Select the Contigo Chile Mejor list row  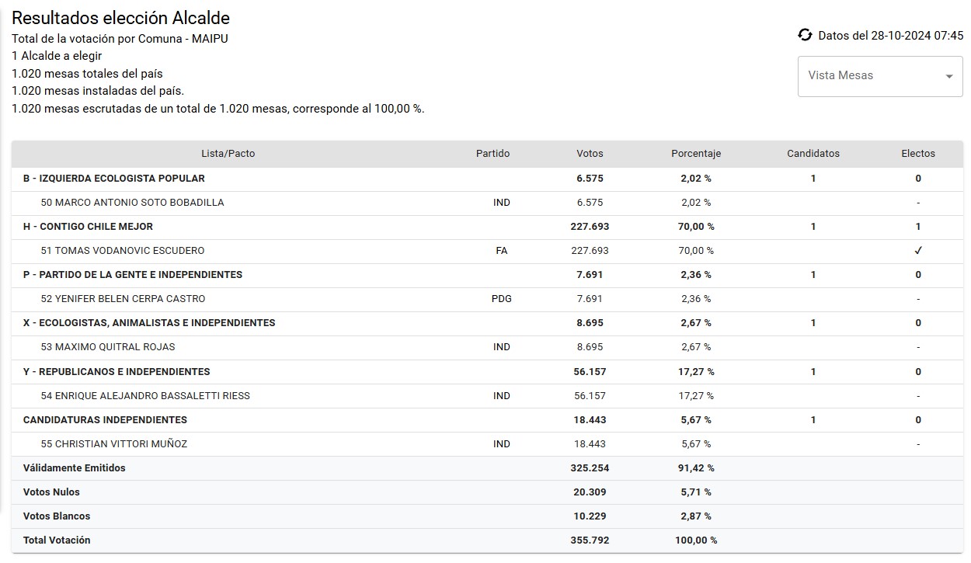88,227
